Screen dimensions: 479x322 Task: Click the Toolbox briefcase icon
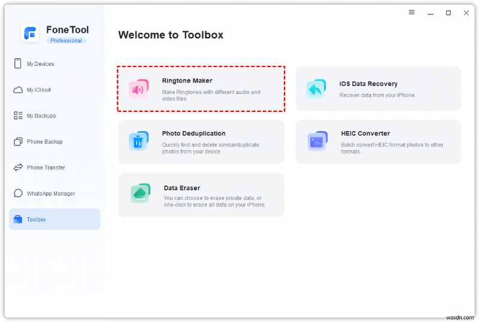click(18, 219)
